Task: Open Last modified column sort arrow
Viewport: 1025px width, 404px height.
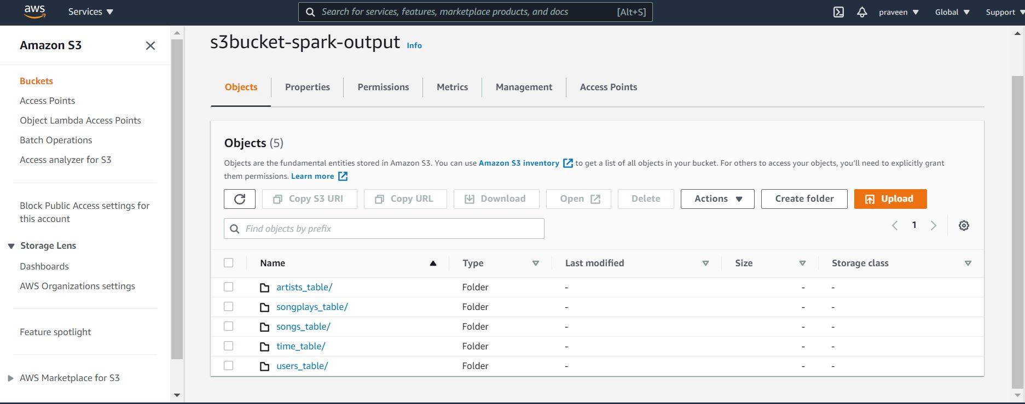Action: click(x=705, y=264)
